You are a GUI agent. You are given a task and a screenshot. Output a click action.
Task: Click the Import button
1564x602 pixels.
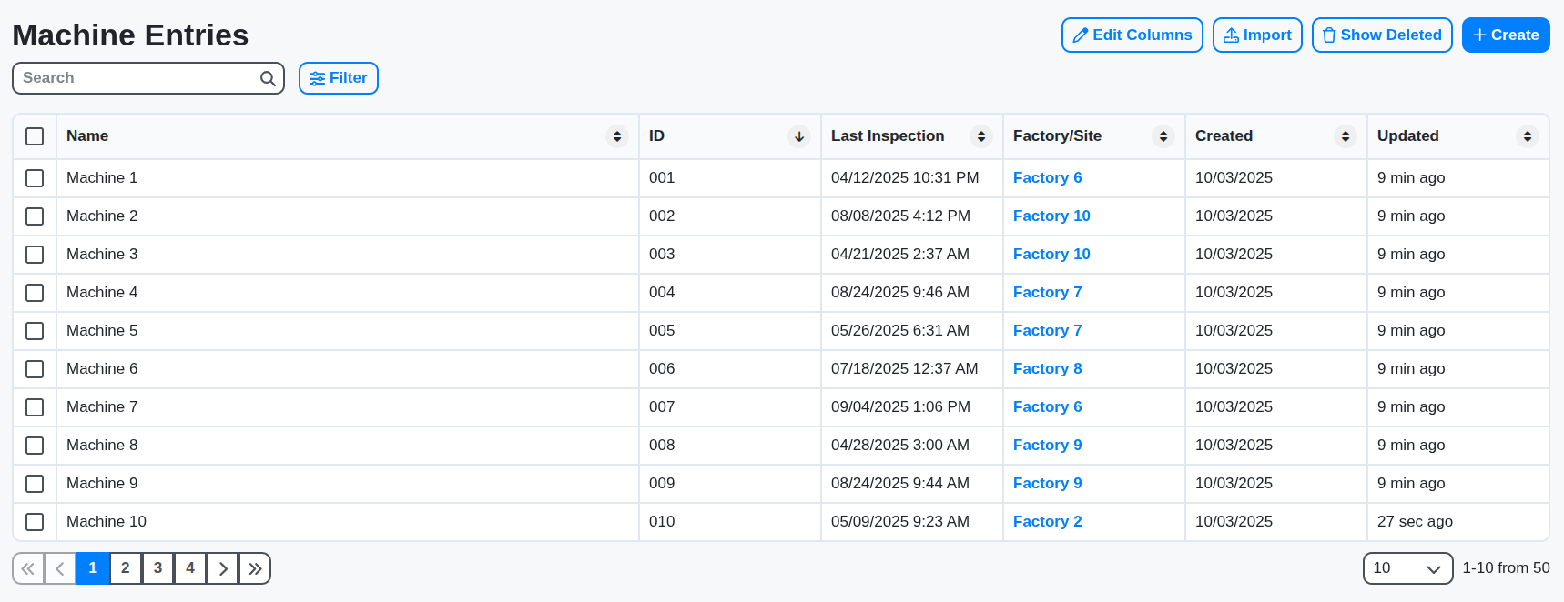pos(1257,35)
